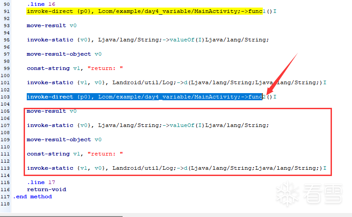Click "move-result" opcode on line 105
This screenshot has height=217, width=352.
point(46,111)
